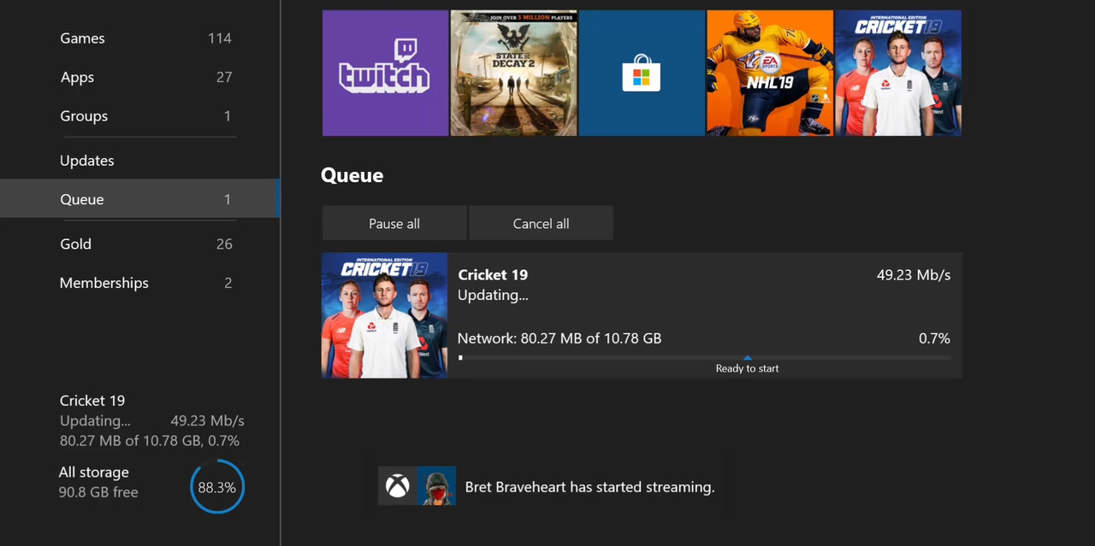Launch the NHL 19 game tile

[770, 73]
